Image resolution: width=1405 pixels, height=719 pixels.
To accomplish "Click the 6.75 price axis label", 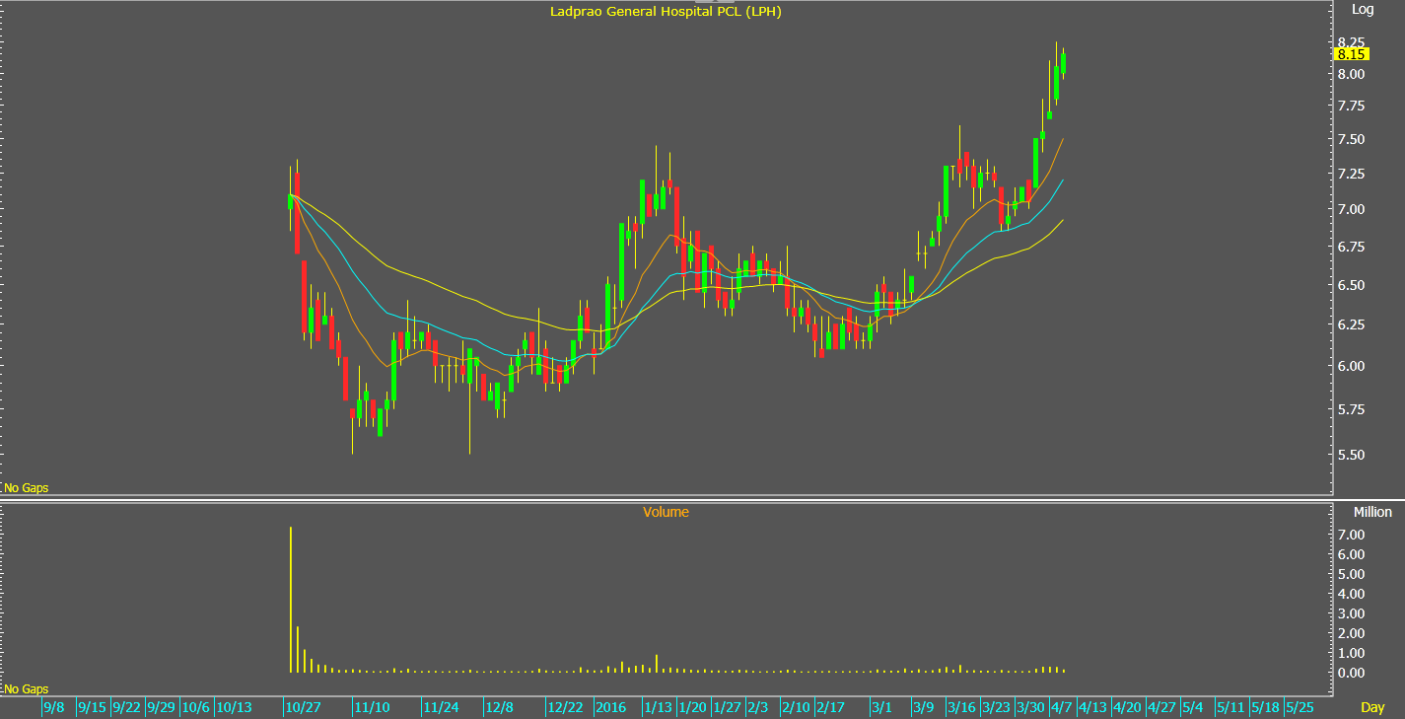I will 1351,247.
